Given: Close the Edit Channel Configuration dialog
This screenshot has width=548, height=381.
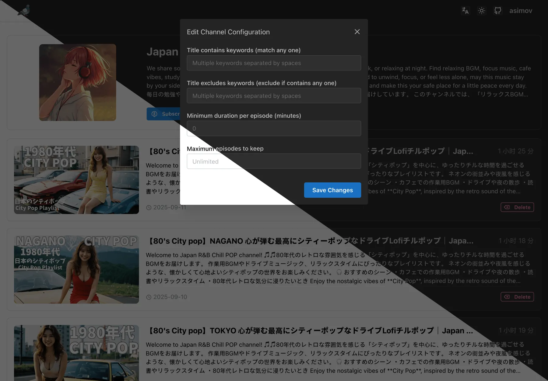Looking at the screenshot, I should (x=357, y=32).
